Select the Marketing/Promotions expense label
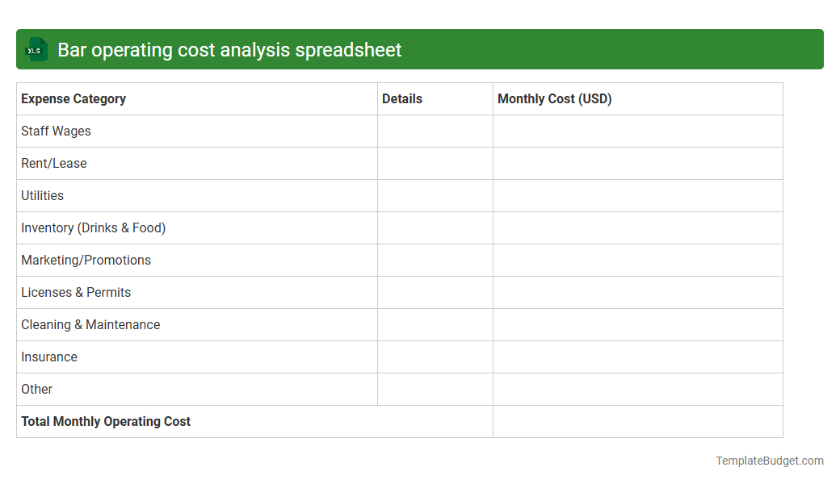Viewport: 840px width, 484px height. point(86,260)
